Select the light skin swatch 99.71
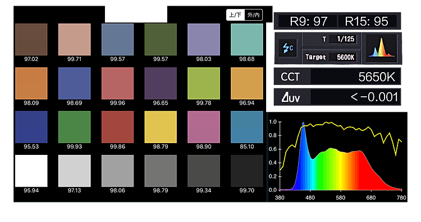The height and width of the screenshot is (222, 421). [x=74, y=39]
